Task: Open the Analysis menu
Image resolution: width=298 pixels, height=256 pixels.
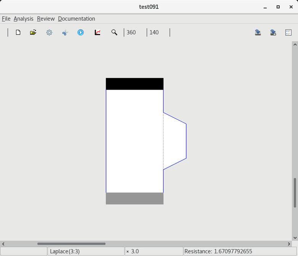Action: pos(23,19)
